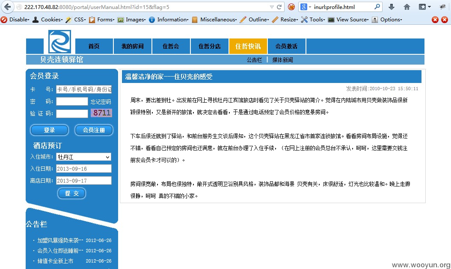Open the 加盟风暴强势来袭 announcement
This screenshot has height=269, width=451.
pos(60,240)
